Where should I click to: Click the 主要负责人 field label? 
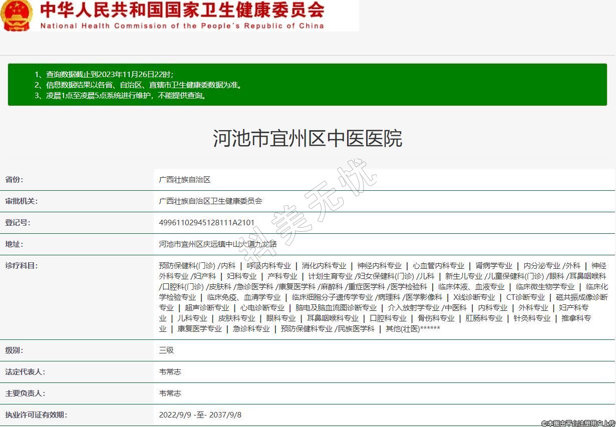point(25,393)
